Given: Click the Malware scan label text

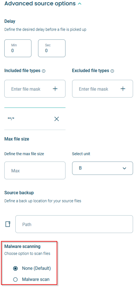Looking at the screenshot, I should [x=36, y=279].
